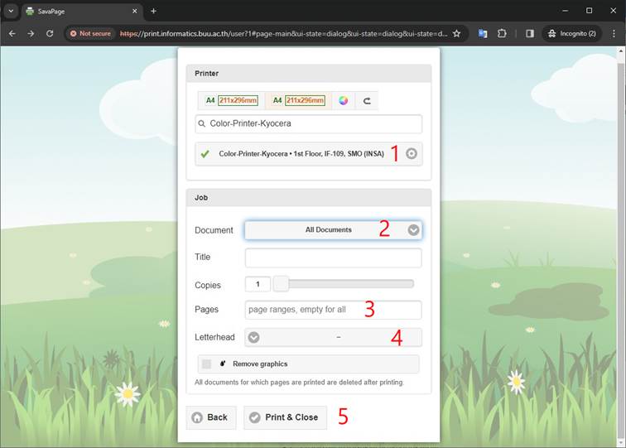Open Chrome's three-dot menu

(614, 33)
